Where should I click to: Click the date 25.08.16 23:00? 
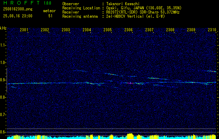(18, 16)
